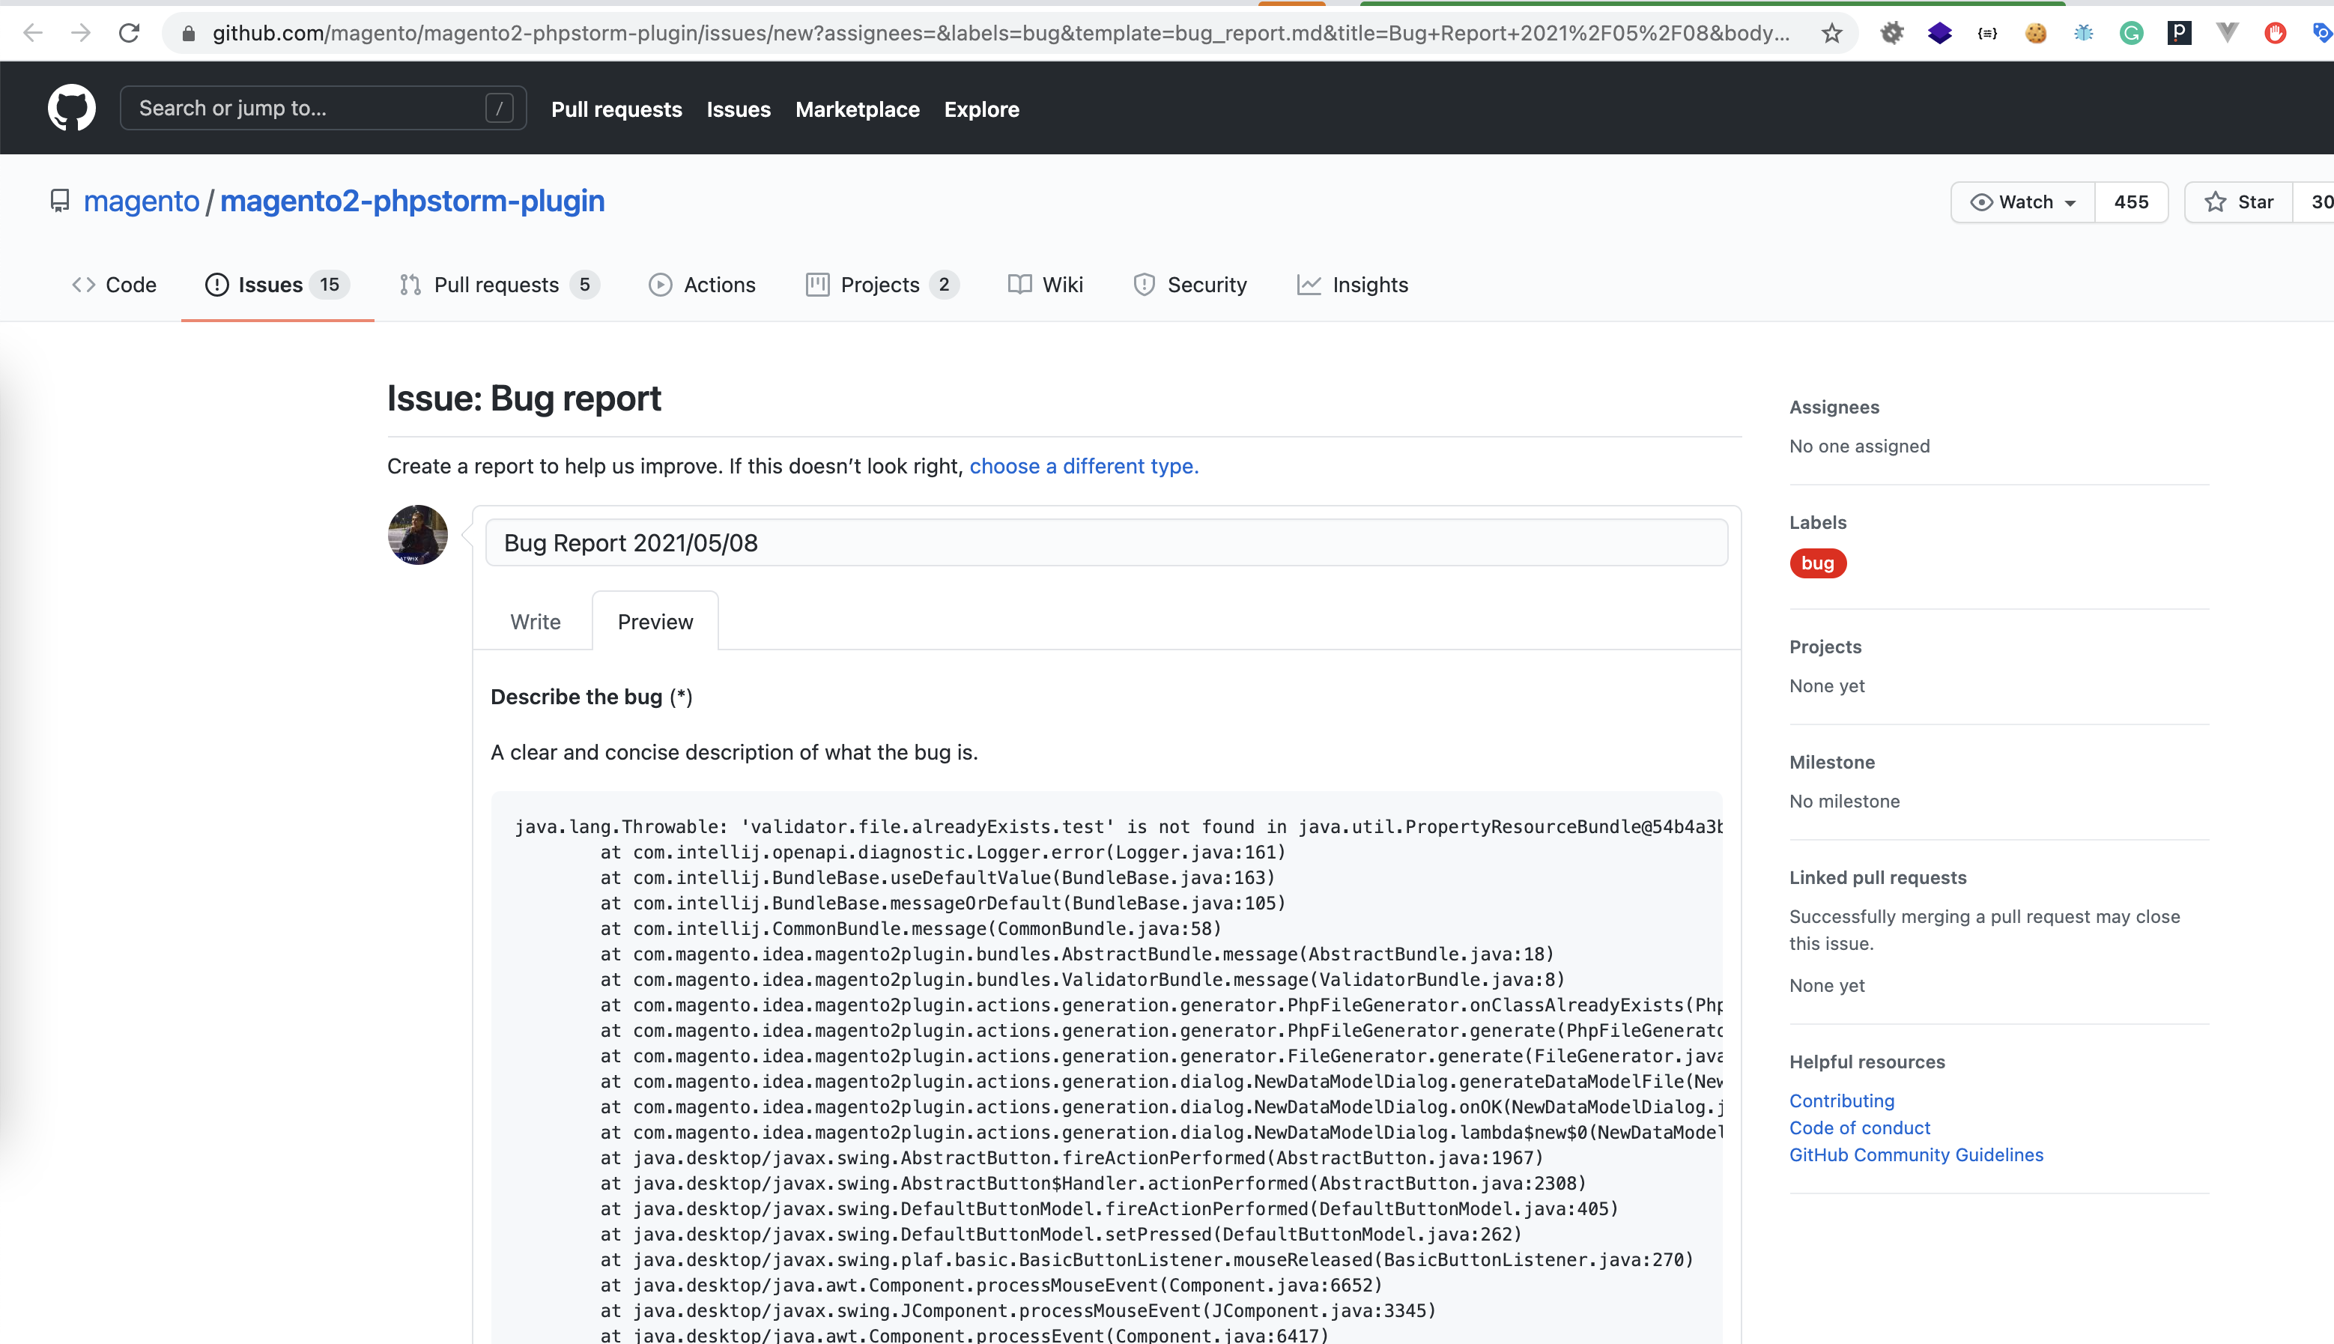Open the Code of conduct link
The image size is (2334, 1344).
point(1860,1127)
